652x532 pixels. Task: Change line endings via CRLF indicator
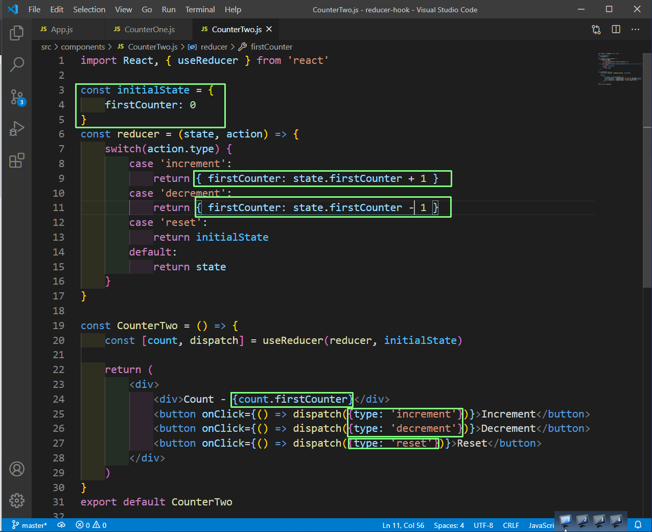(511, 525)
